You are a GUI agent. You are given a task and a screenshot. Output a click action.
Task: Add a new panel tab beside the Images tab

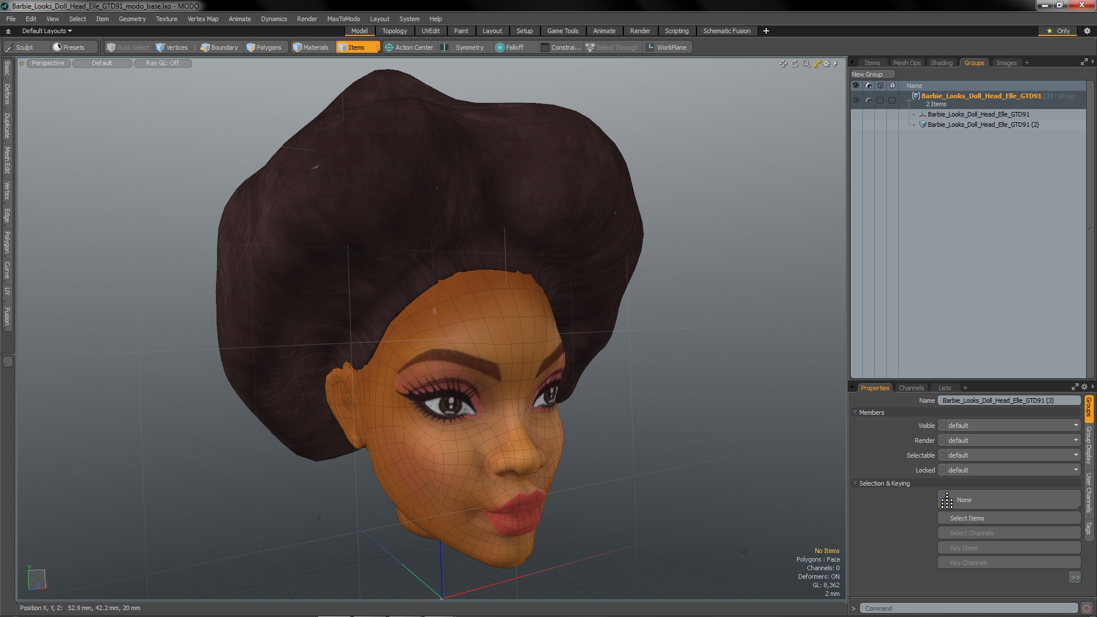(1027, 63)
